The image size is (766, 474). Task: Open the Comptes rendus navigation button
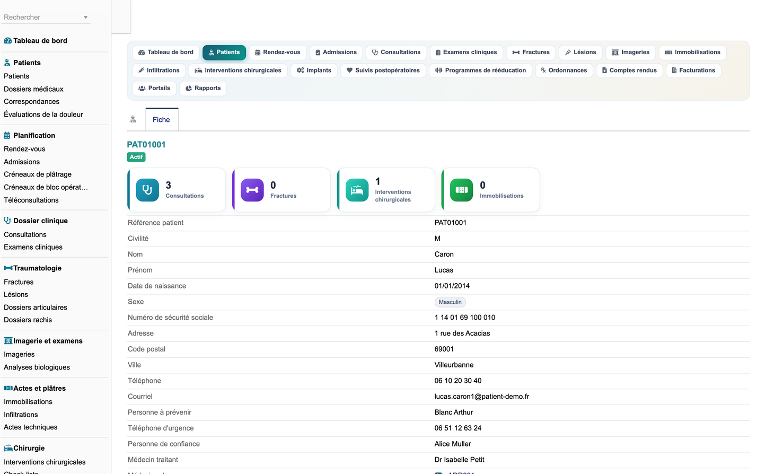tap(630, 71)
